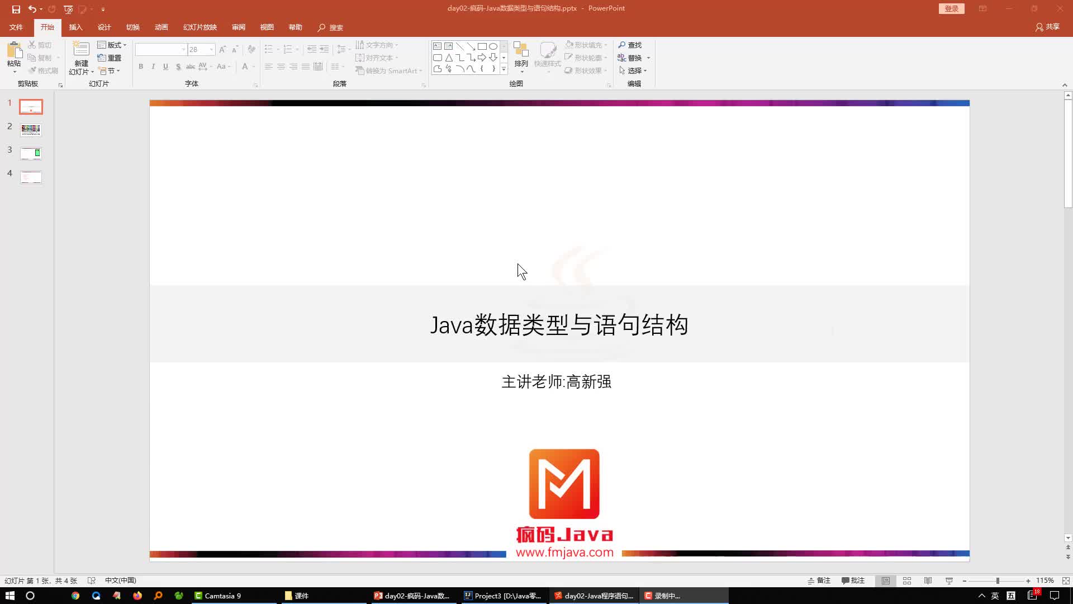This screenshot has height=604, width=1073.
Task: Toggle Normal view in status bar
Action: [x=886, y=581]
